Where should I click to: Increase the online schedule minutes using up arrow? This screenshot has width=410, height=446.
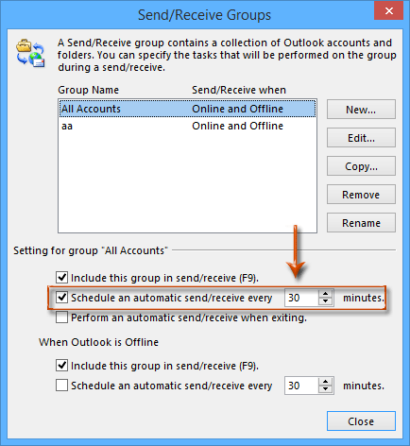(x=326, y=294)
